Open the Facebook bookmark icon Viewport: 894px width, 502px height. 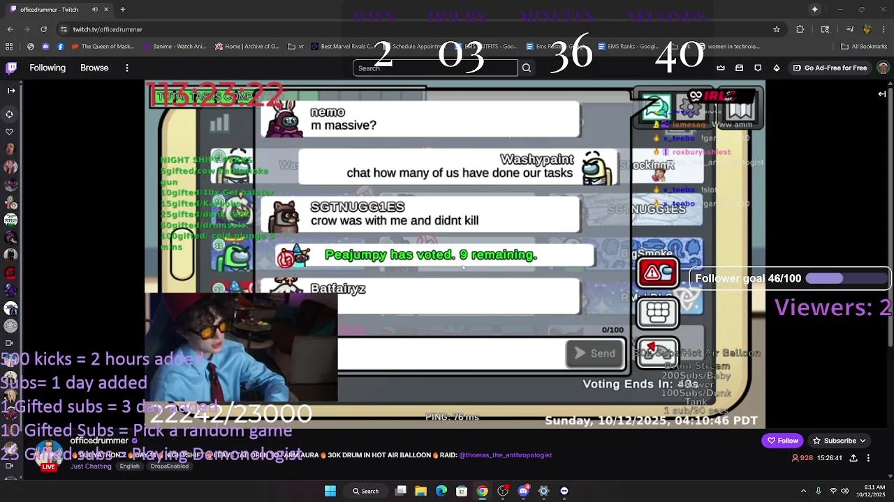pyautogui.click(x=61, y=47)
